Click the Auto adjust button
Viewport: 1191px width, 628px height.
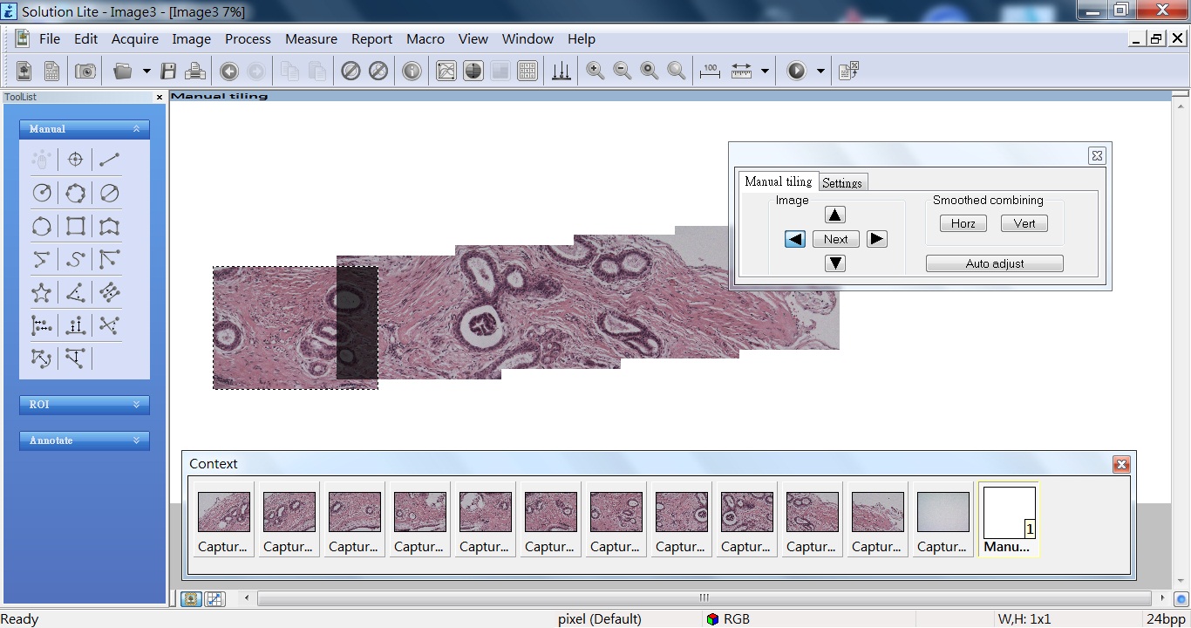(x=994, y=263)
